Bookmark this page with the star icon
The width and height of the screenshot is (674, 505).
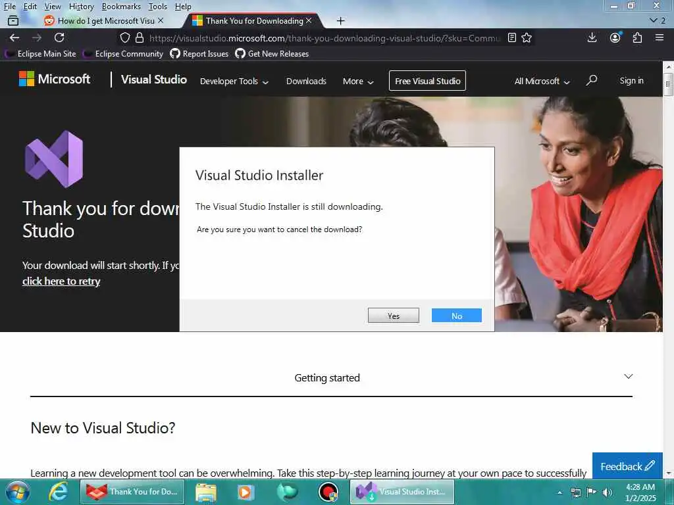[x=527, y=37]
